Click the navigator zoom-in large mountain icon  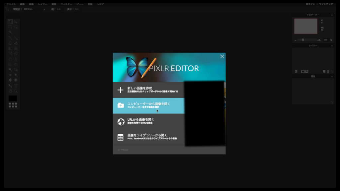tap(319, 40)
